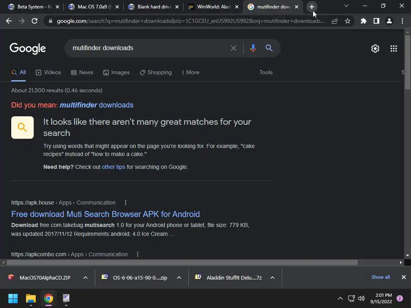The width and height of the screenshot is (411, 308).
Task: Open the taskbar clock and date
Action: click(381, 298)
